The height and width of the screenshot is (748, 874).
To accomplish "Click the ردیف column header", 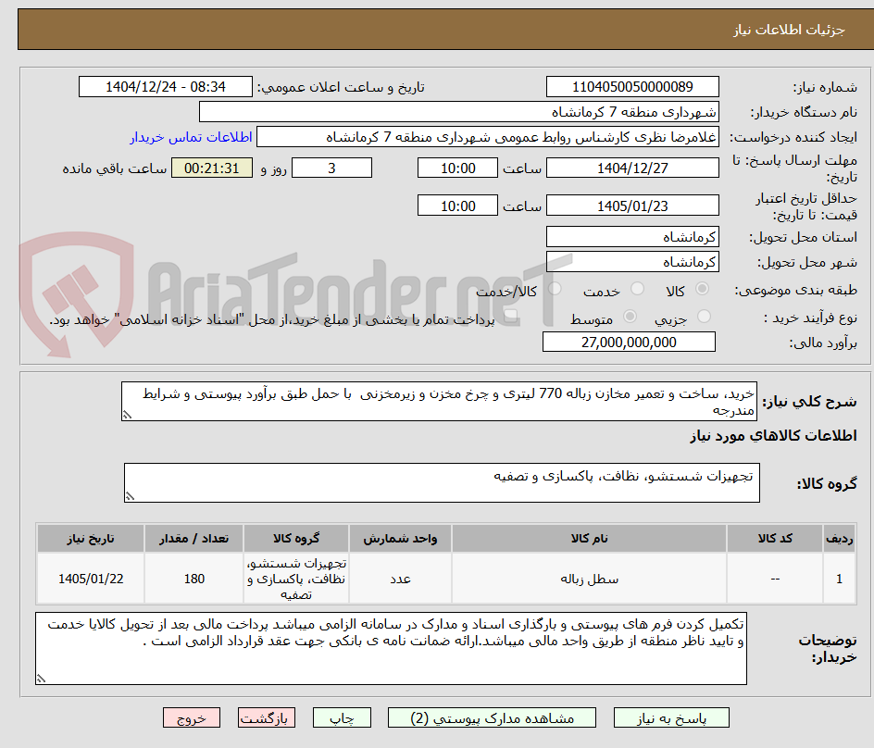I will pos(840,539).
